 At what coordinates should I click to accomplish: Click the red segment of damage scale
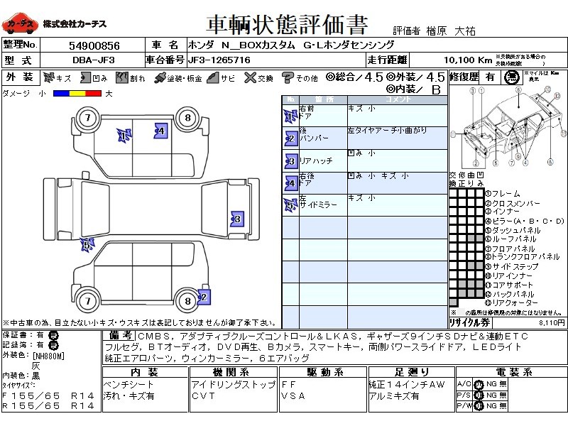pos(94,93)
